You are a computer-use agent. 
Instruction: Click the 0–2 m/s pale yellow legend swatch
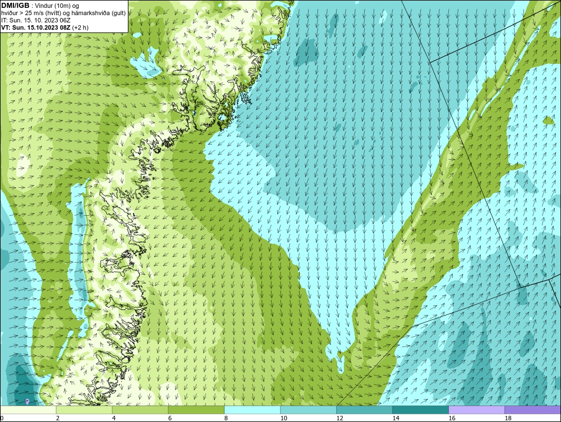pos(28,410)
